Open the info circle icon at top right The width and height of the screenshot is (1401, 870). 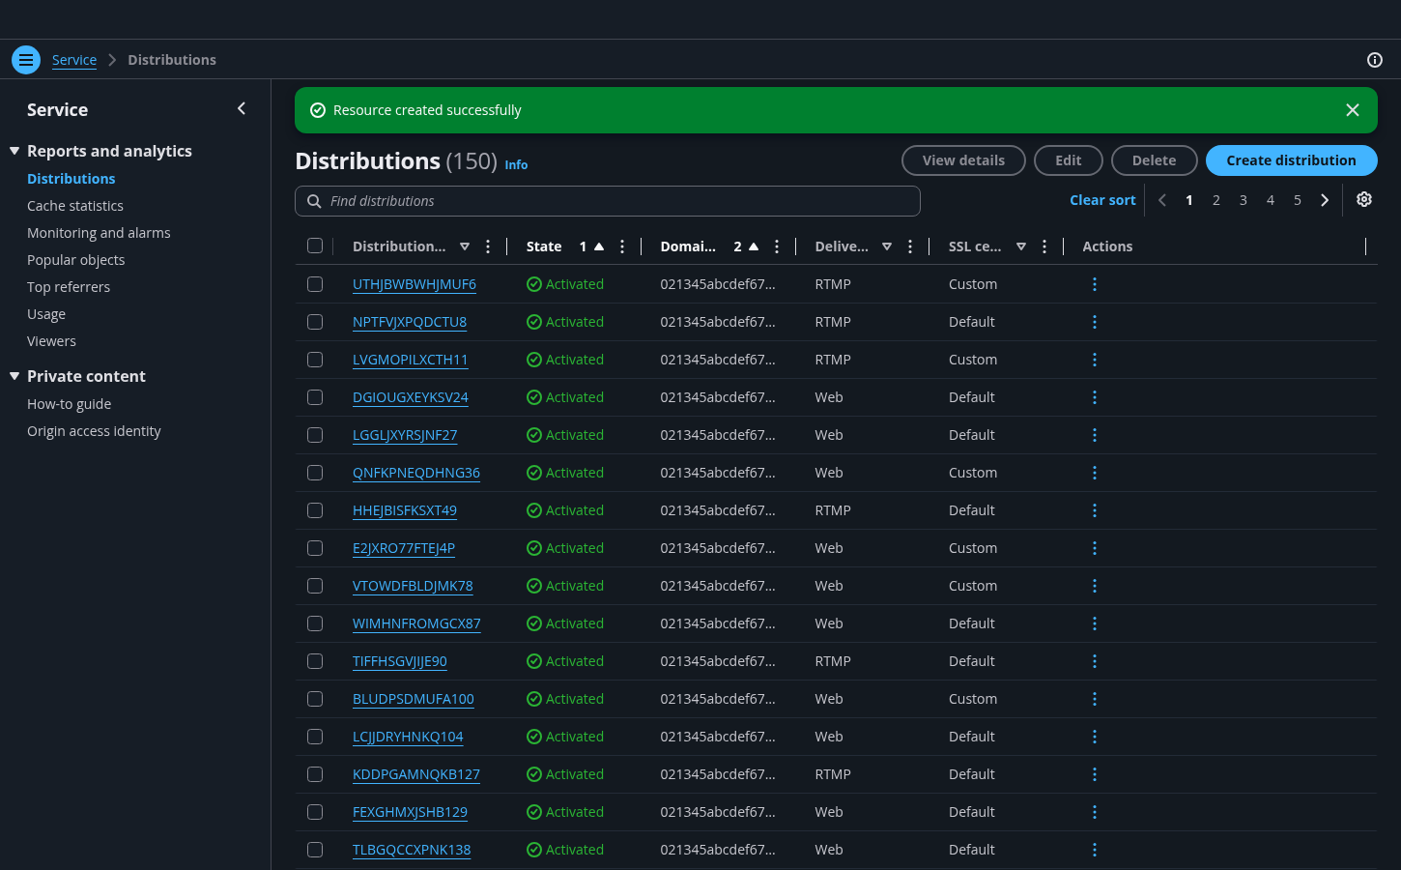pos(1375,60)
